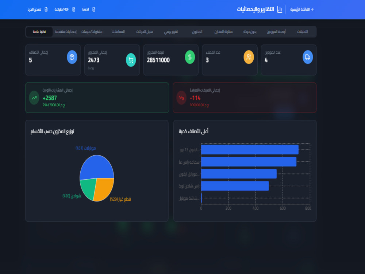Click the +2587 purchases figure

[x=50, y=98]
